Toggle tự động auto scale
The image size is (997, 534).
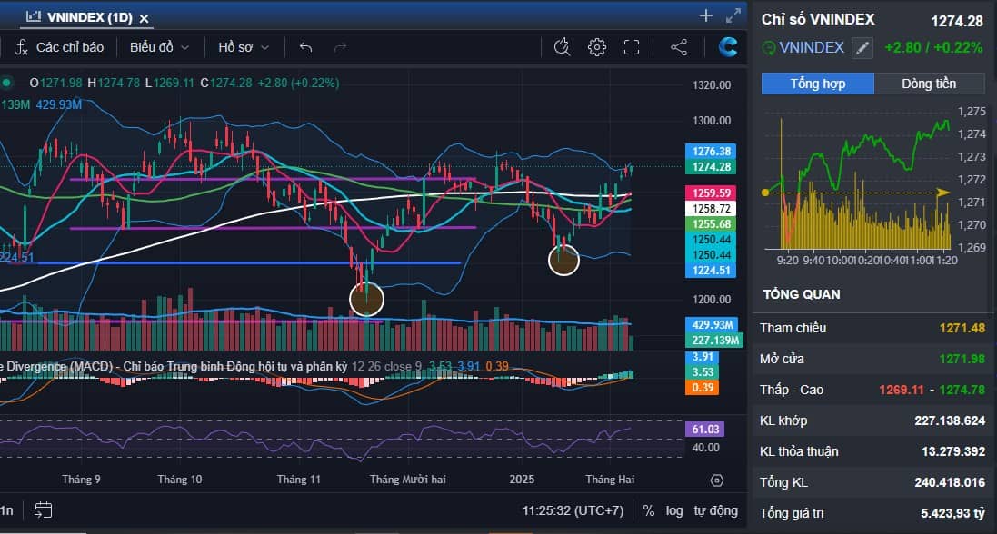716,510
